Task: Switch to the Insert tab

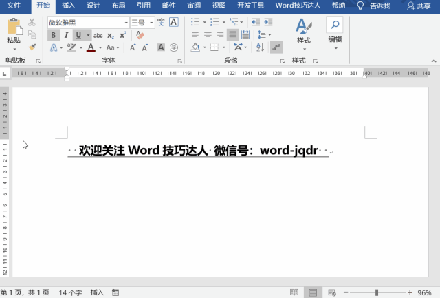Action: point(69,6)
